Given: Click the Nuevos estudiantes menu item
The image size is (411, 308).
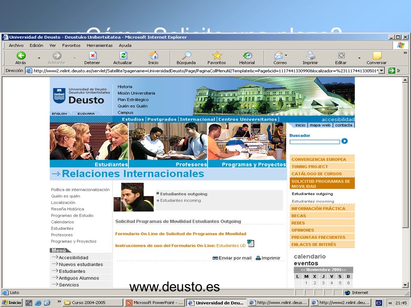Looking at the screenshot, I should (81, 264).
